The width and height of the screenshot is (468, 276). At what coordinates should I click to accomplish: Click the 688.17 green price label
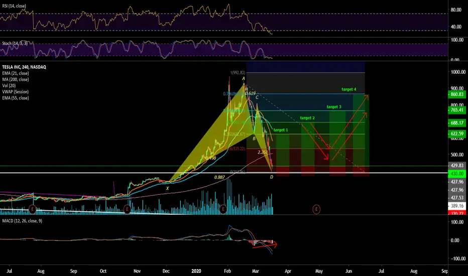point(457,123)
